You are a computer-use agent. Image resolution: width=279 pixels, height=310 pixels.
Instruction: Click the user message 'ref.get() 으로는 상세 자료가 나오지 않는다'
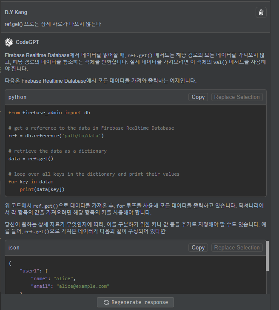tap(53, 24)
